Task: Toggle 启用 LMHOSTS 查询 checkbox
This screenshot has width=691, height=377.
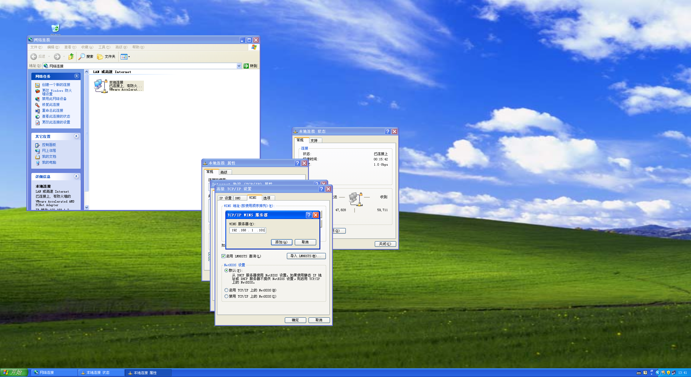Action: (x=224, y=256)
